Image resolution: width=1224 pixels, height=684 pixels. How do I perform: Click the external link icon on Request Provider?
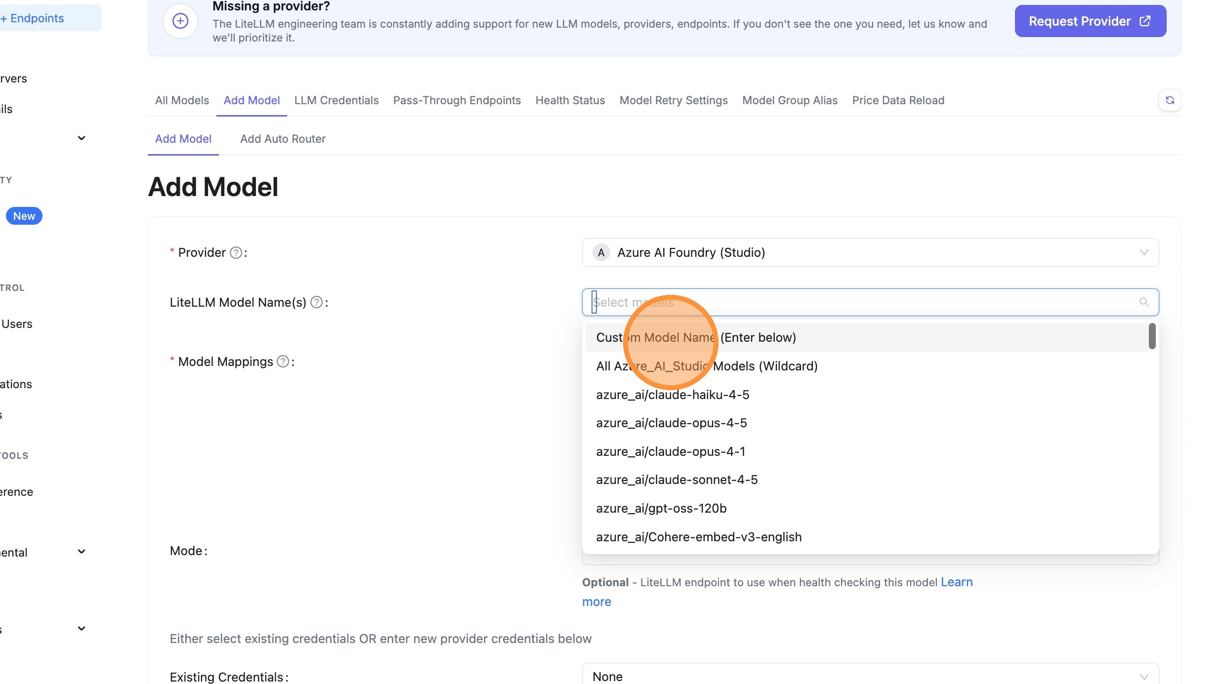click(x=1145, y=21)
